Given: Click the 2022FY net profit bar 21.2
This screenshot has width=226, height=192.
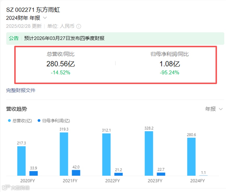Looking at the screenshot, I should click(118, 174).
